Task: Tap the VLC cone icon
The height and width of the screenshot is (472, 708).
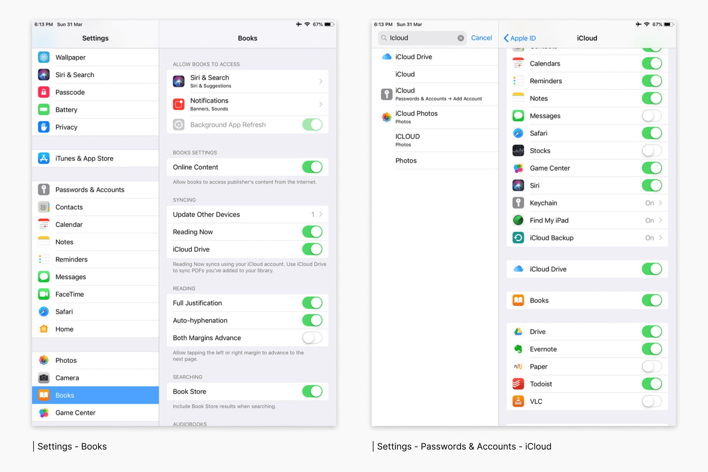Action: [x=518, y=401]
